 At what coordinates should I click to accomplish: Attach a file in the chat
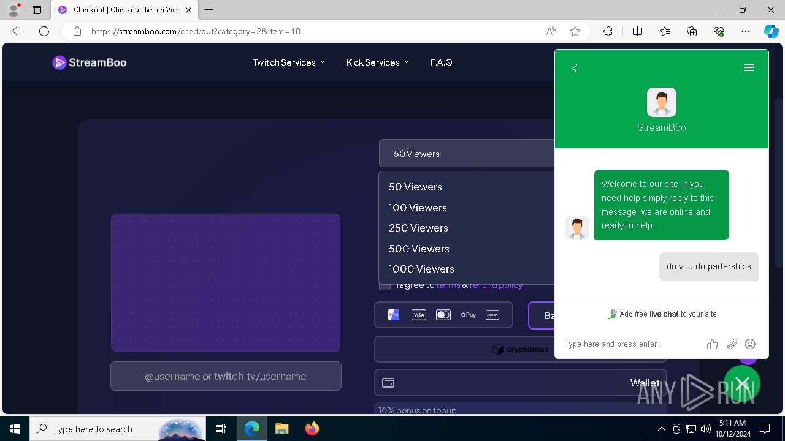(732, 344)
